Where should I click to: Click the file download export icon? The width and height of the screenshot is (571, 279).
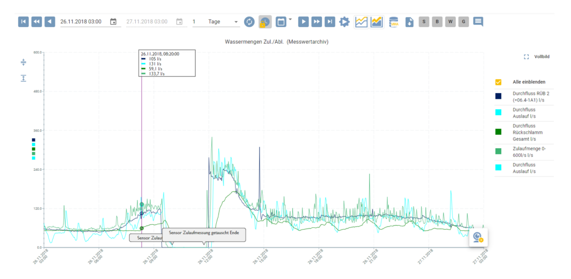409,22
